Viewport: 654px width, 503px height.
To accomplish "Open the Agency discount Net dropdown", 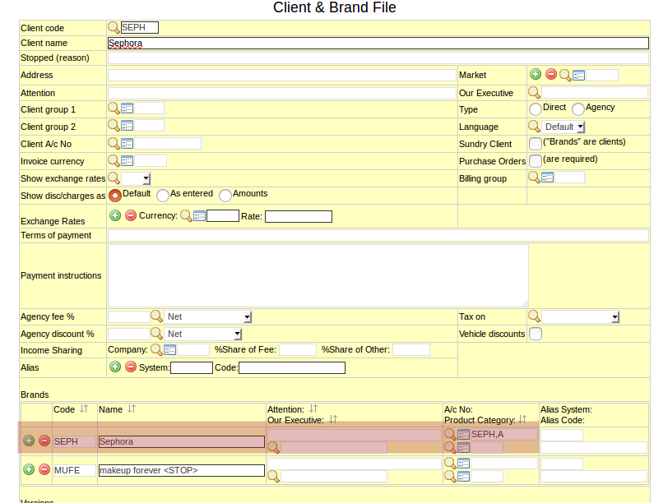I will 202,334.
